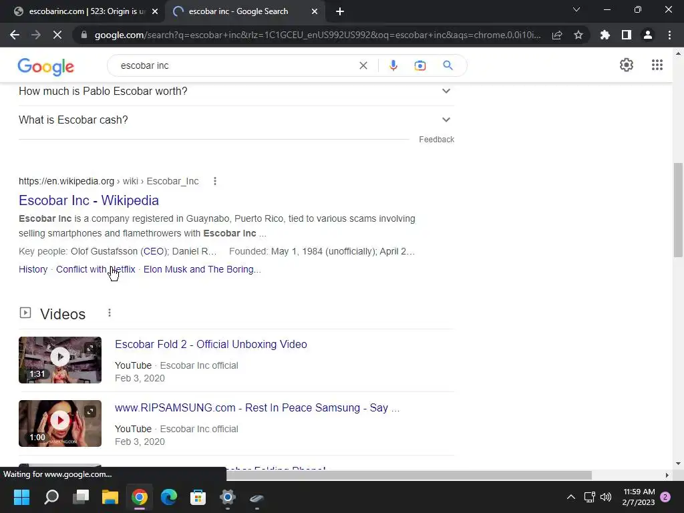
Task: Close the escobarinc.com tab
Action: 155,12
